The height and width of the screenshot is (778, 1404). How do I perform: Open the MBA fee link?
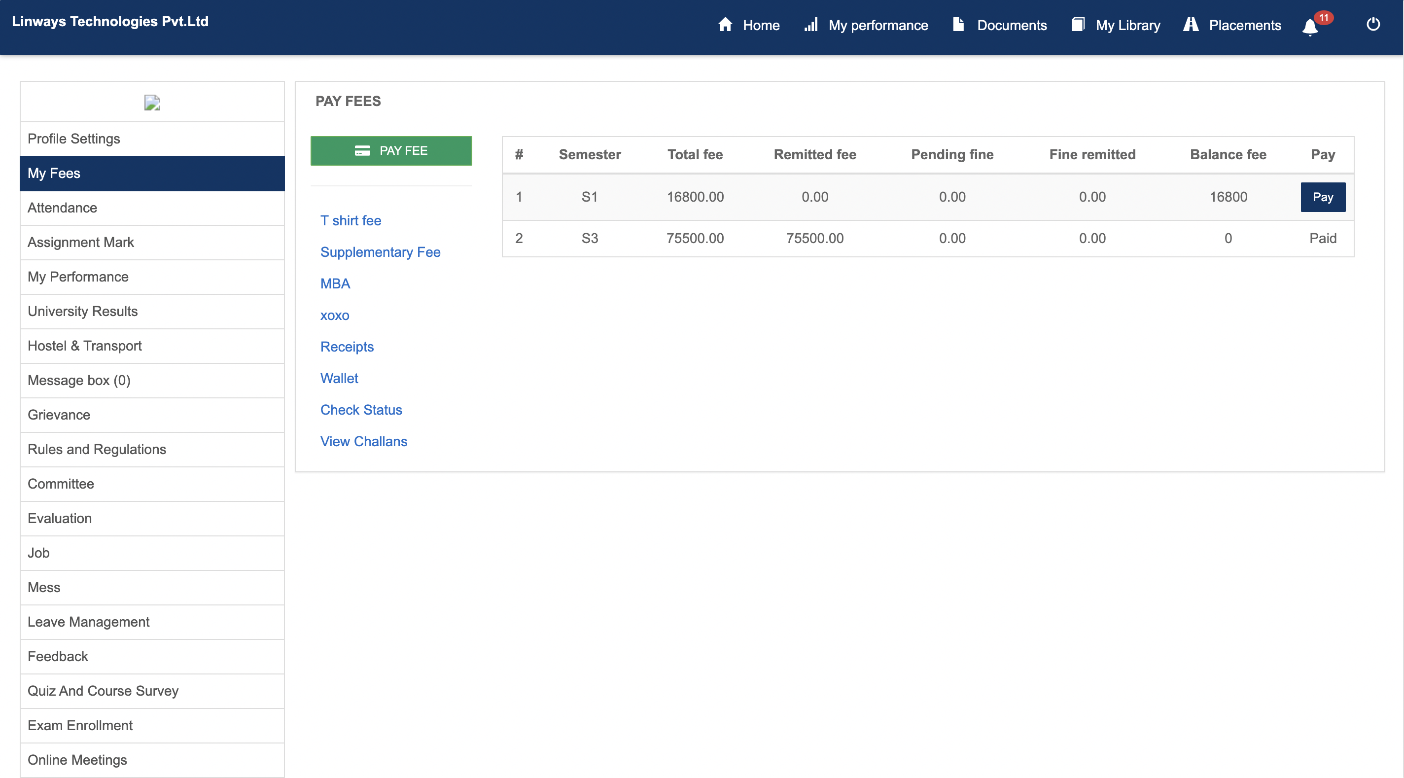point(335,284)
